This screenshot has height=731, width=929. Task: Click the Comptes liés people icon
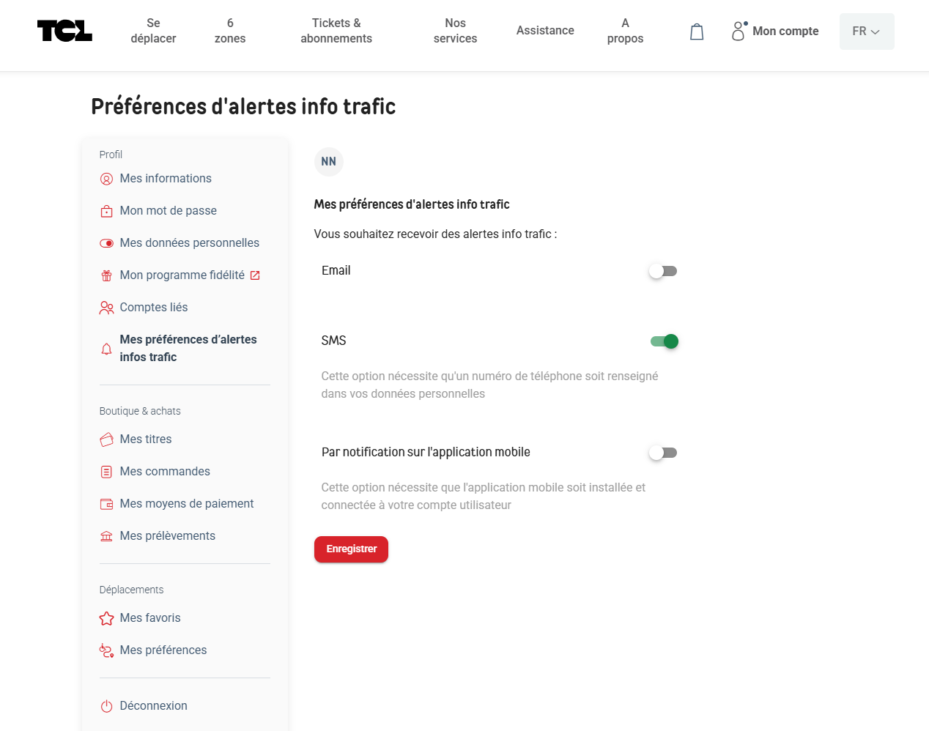click(x=106, y=308)
